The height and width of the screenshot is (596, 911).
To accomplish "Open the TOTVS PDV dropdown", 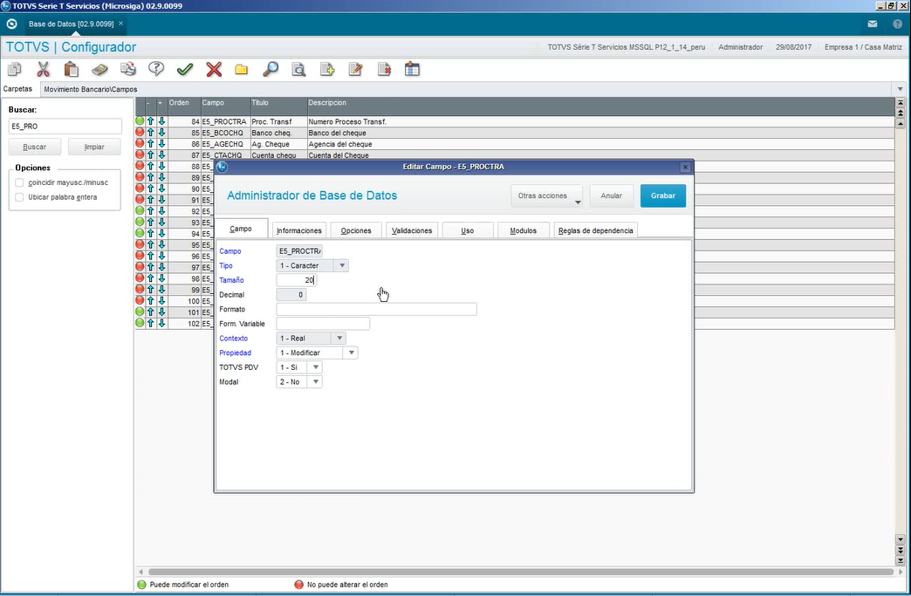I will click(316, 367).
